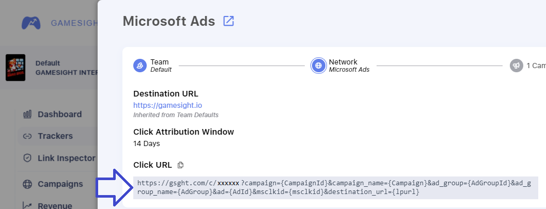Click the 'Click Attribution Window' heading
Image resolution: width=546 pixels, height=209 pixels.
tap(183, 132)
